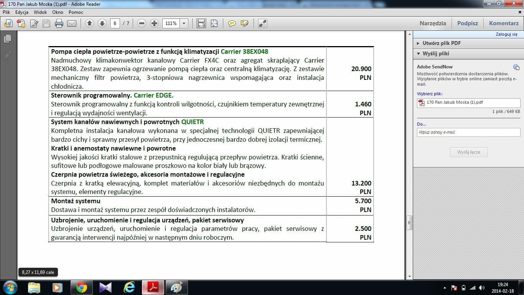The width and height of the screenshot is (524, 295).
Task: Open the Widok menu
Action: tap(40, 12)
